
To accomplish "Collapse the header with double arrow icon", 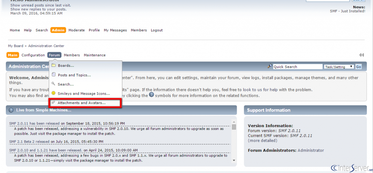I will [x=362, y=55].
